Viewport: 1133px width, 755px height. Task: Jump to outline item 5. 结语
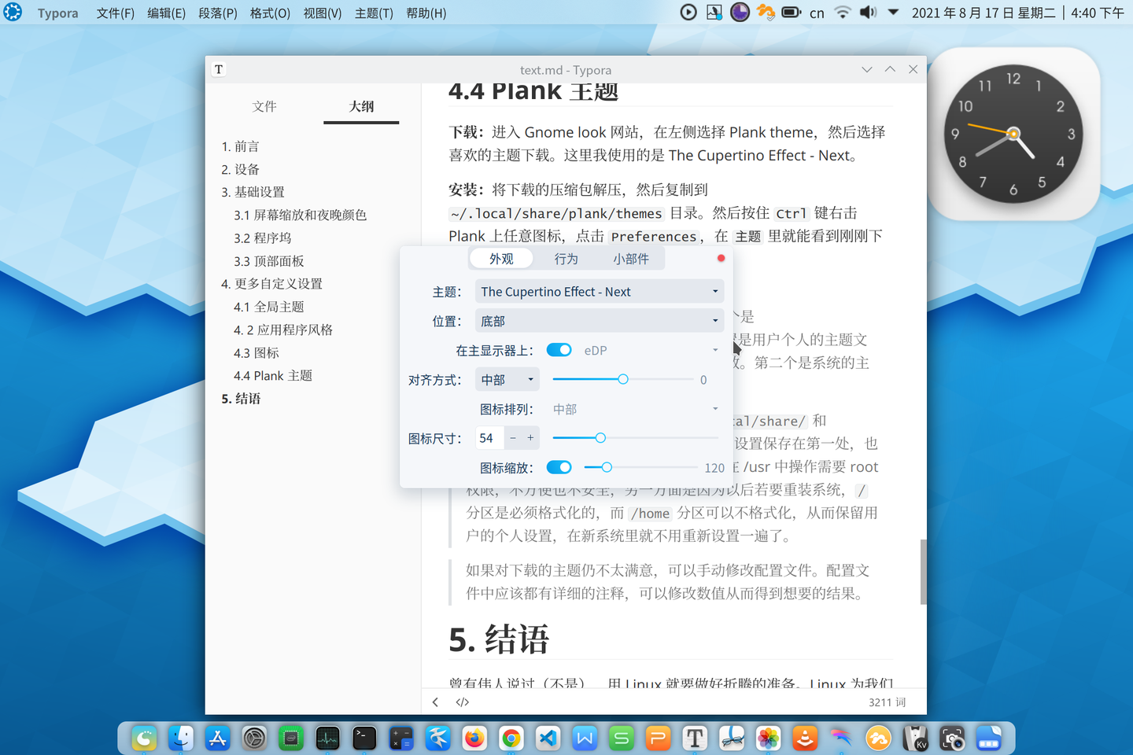tap(241, 399)
